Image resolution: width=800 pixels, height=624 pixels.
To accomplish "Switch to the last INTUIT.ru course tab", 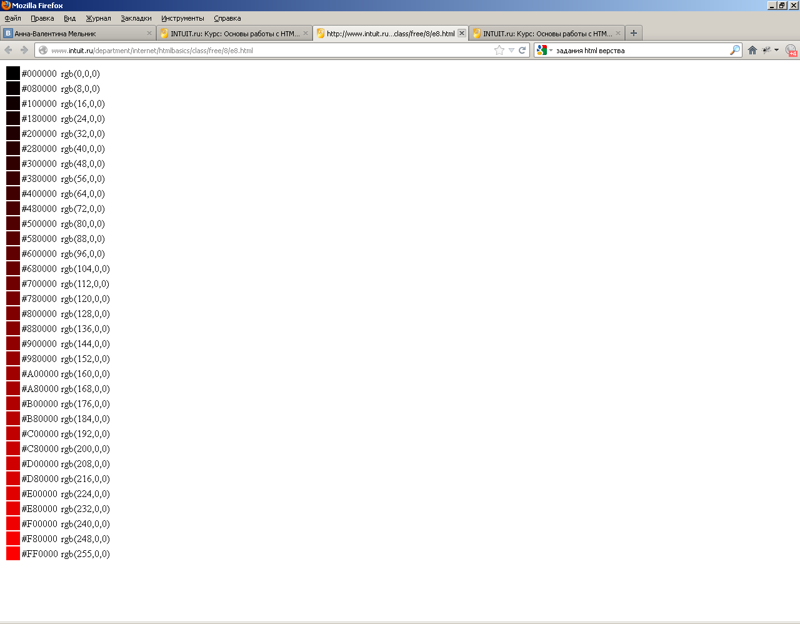I will (547, 33).
